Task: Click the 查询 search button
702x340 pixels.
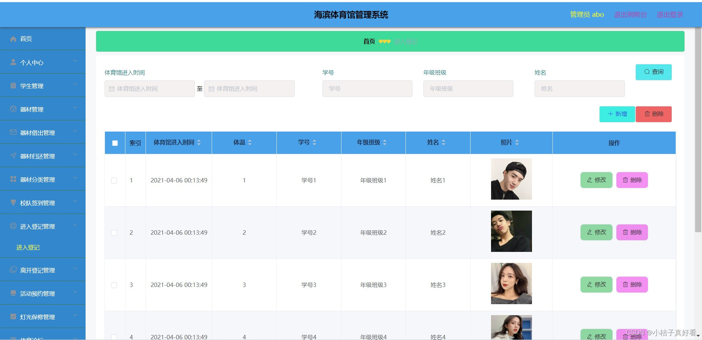Action: (x=653, y=72)
